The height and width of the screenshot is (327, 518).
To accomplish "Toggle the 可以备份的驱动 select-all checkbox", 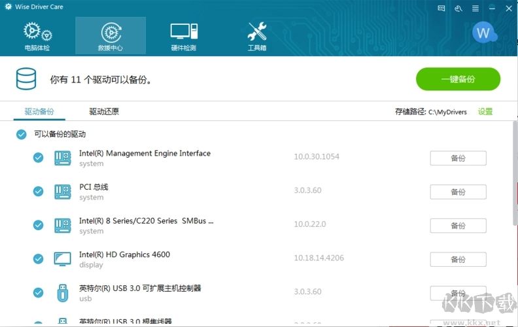I will (x=22, y=134).
